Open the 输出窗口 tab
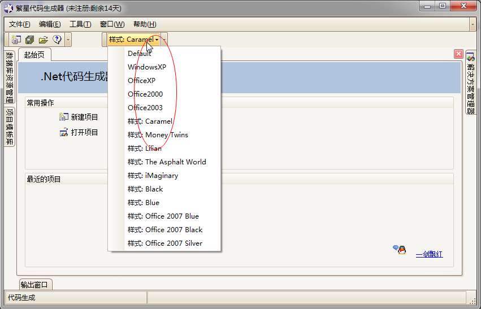Image resolution: width=481 pixels, height=309 pixels. (x=36, y=285)
